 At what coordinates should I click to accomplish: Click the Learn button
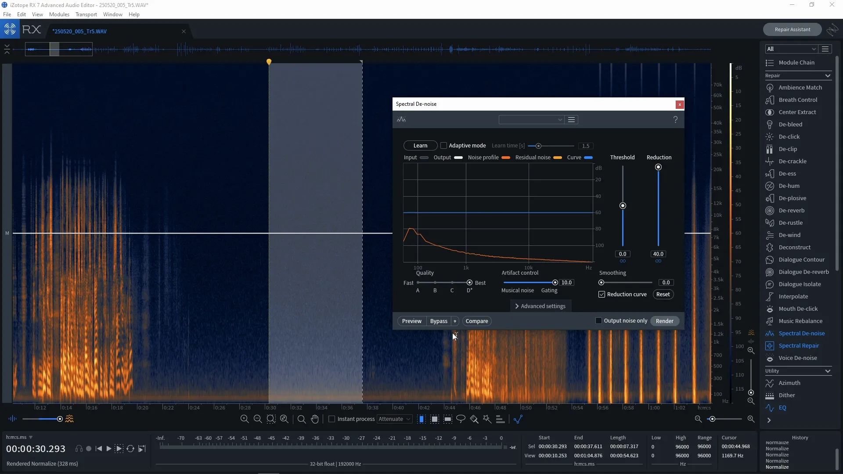point(420,146)
